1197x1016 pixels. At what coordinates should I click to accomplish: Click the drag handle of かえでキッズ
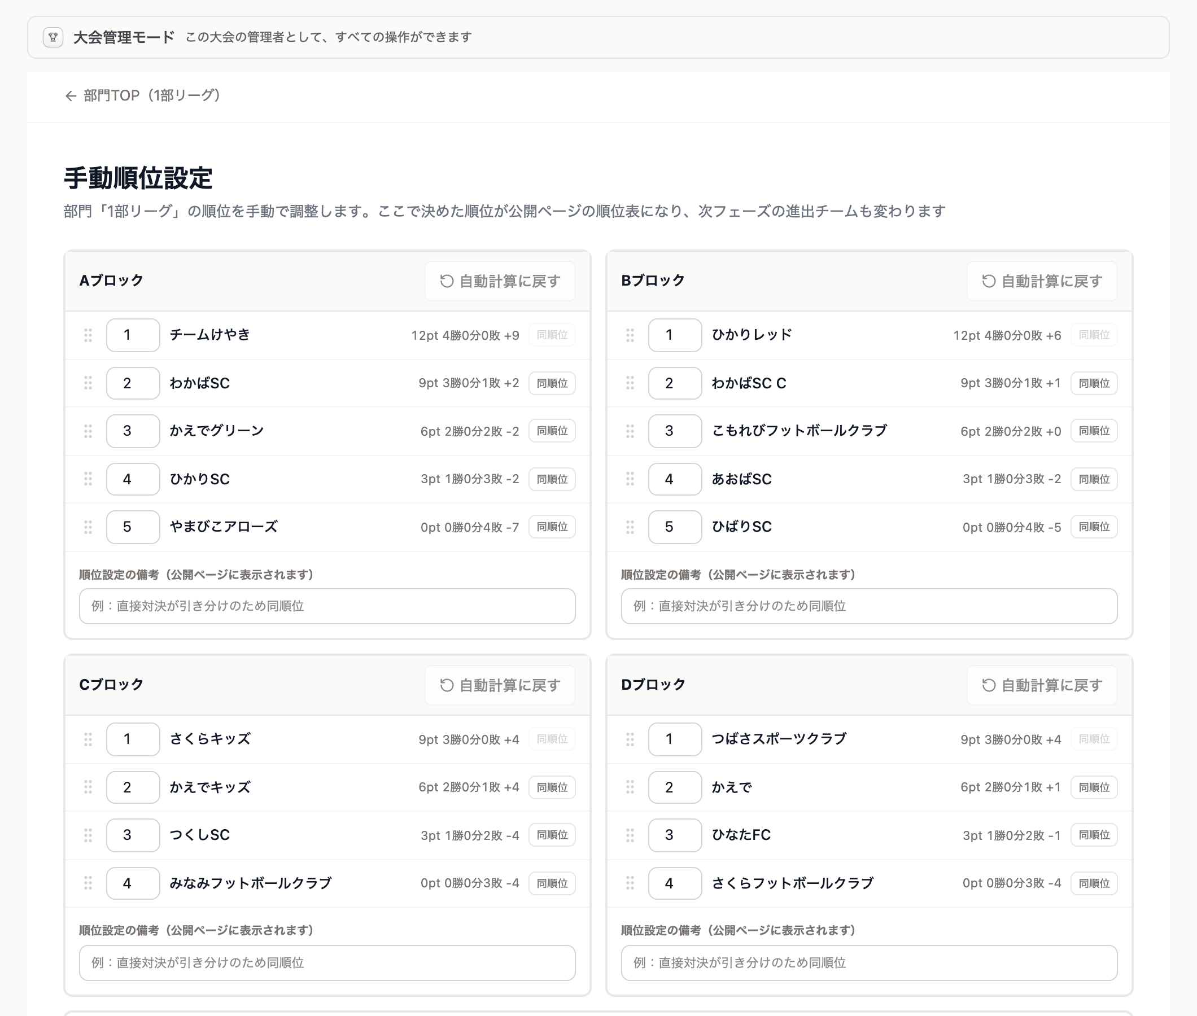click(88, 787)
